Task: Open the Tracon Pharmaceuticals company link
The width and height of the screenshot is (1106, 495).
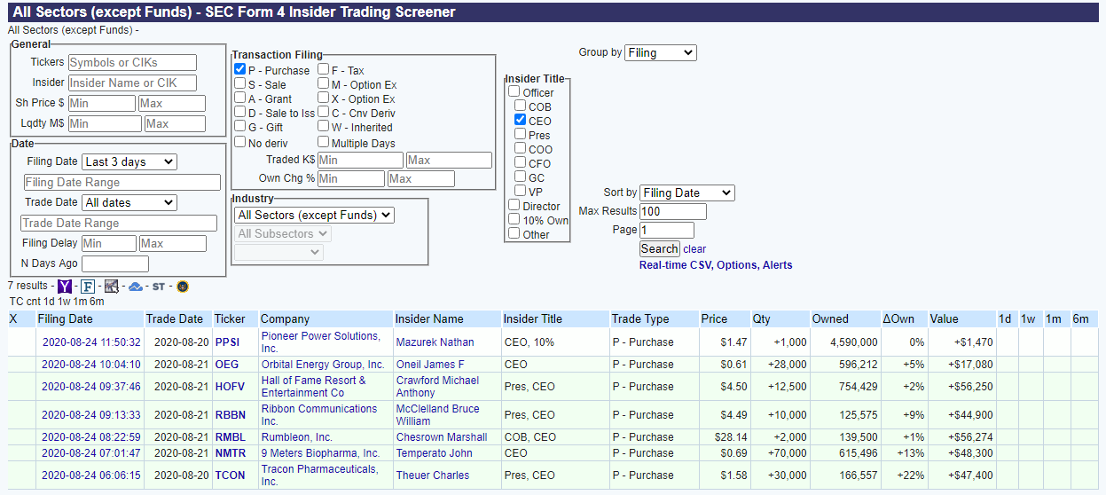Action: (319, 475)
